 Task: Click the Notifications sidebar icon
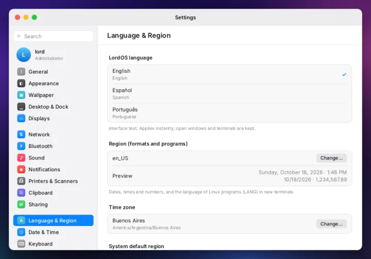[x=21, y=169]
